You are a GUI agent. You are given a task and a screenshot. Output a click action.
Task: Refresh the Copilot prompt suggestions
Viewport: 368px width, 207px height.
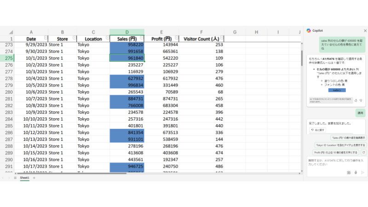click(364, 152)
